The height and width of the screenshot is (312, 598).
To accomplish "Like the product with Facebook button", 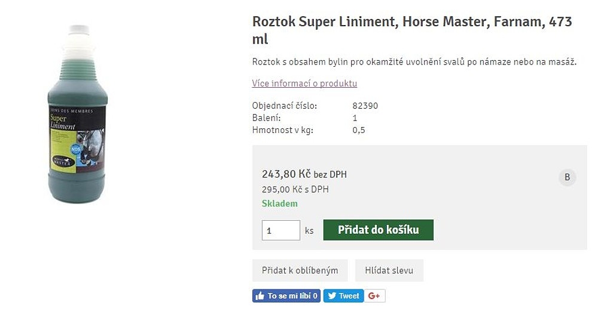I will [x=286, y=296].
